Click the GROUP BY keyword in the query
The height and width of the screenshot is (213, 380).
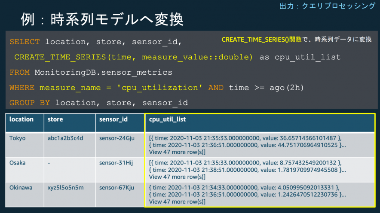pyautogui.click(x=30, y=103)
